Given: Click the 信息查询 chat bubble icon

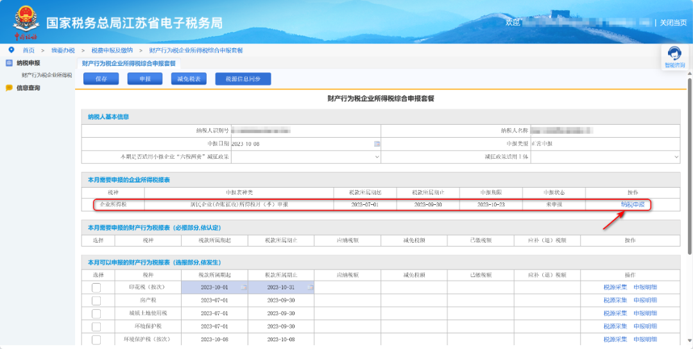Looking at the screenshot, I should click(9, 88).
